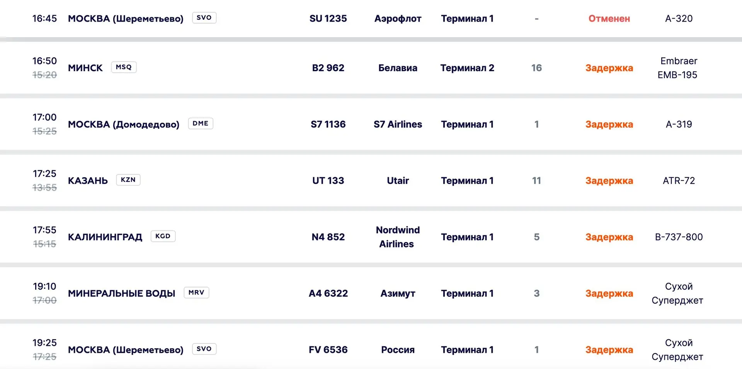Screen dimensions: 742x369
Task: Click Терминал 2 in the Belavia row
Action: [467, 68]
